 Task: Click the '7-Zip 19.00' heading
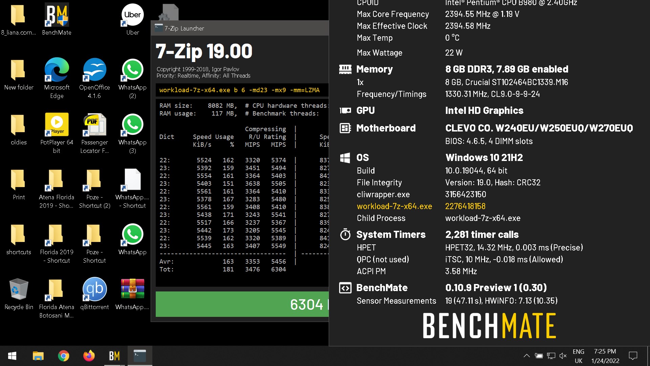point(204,51)
